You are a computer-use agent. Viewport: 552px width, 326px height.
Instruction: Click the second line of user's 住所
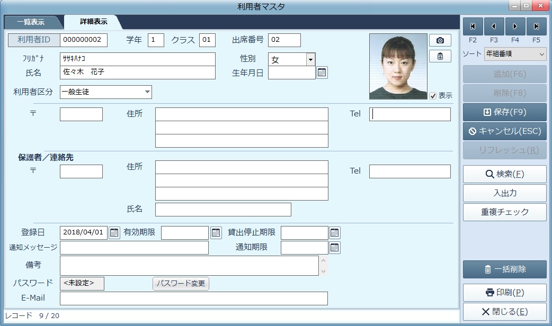point(242,128)
